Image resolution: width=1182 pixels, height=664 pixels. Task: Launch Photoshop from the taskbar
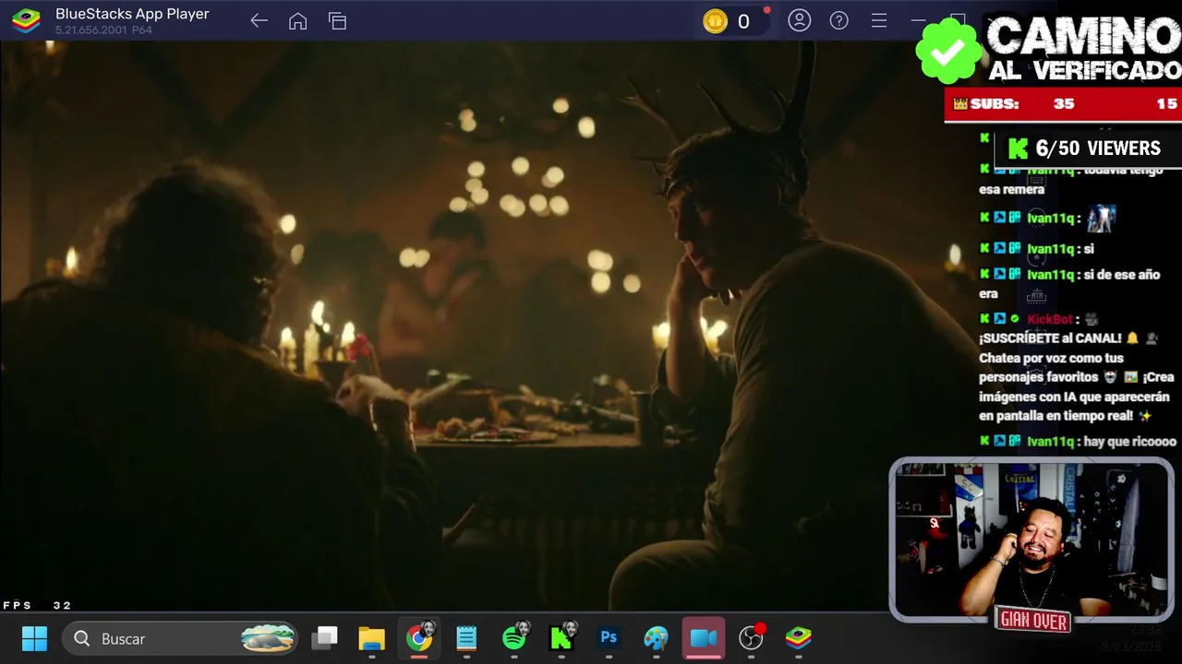tap(609, 638)
